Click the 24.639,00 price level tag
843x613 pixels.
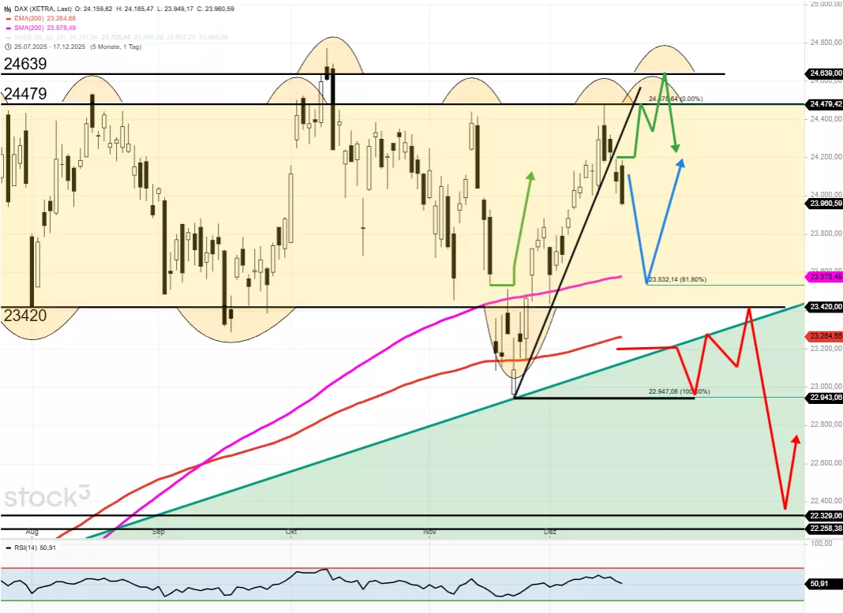826,73
